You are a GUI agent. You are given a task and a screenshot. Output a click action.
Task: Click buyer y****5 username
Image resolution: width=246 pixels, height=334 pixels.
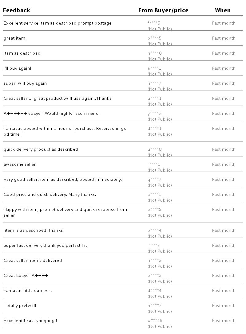(x=154, y=113)
